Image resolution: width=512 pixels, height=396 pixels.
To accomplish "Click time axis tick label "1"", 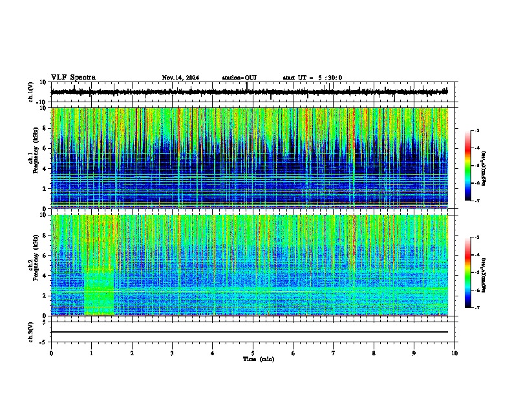I will [91, 353].
